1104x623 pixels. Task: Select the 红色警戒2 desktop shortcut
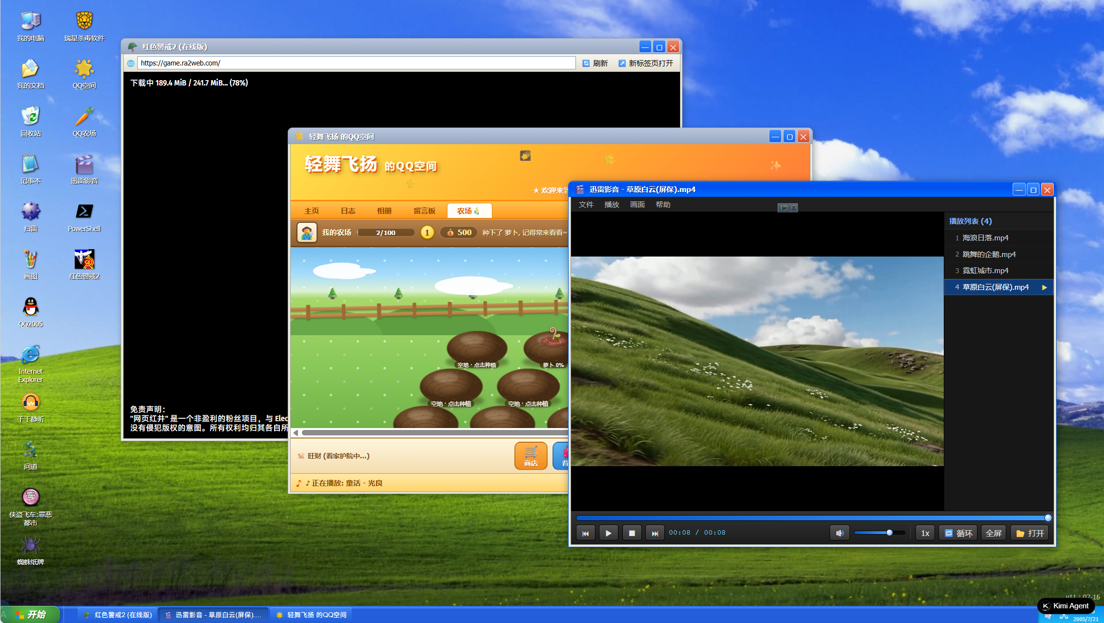(x=84, y=264)
